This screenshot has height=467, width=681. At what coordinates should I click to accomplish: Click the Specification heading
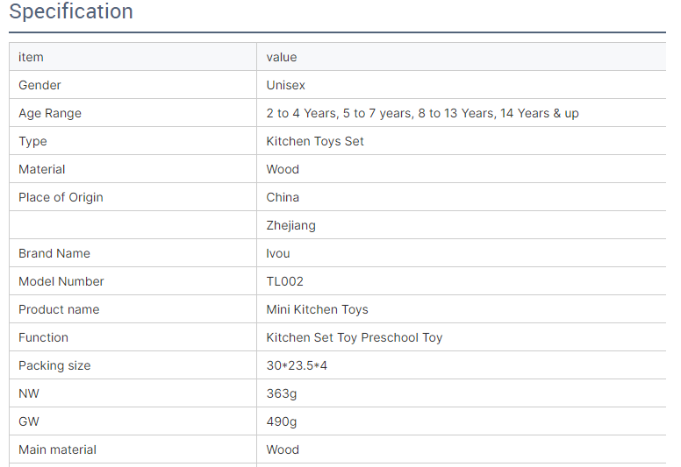tap(71, 11)
